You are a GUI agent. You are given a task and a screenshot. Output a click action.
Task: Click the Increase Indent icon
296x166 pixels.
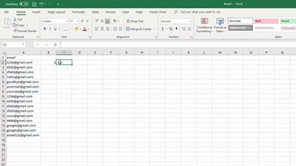tap(120, 29)
